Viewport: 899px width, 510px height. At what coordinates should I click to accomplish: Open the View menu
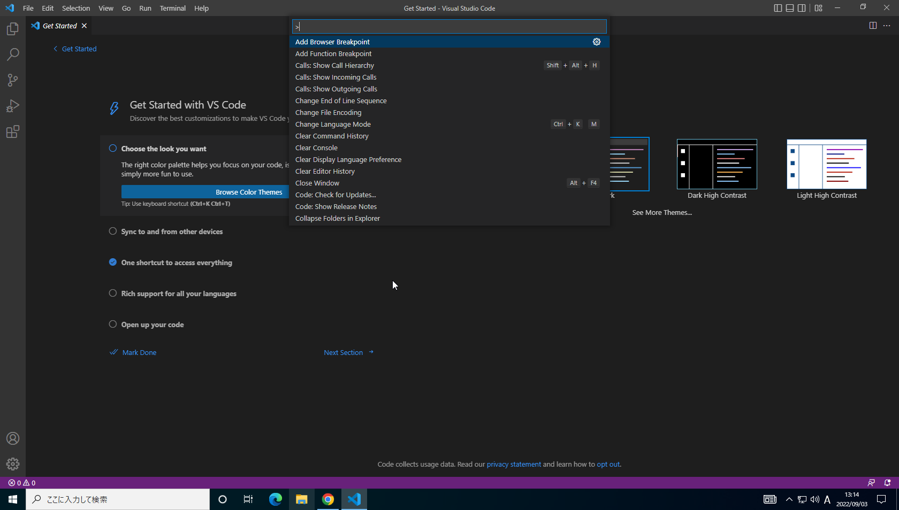tap(106, 8)
